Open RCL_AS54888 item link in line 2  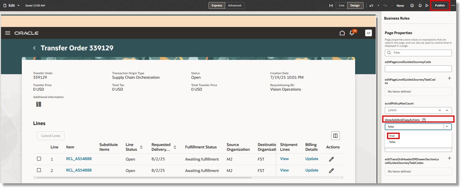click(x=79, y=170)
